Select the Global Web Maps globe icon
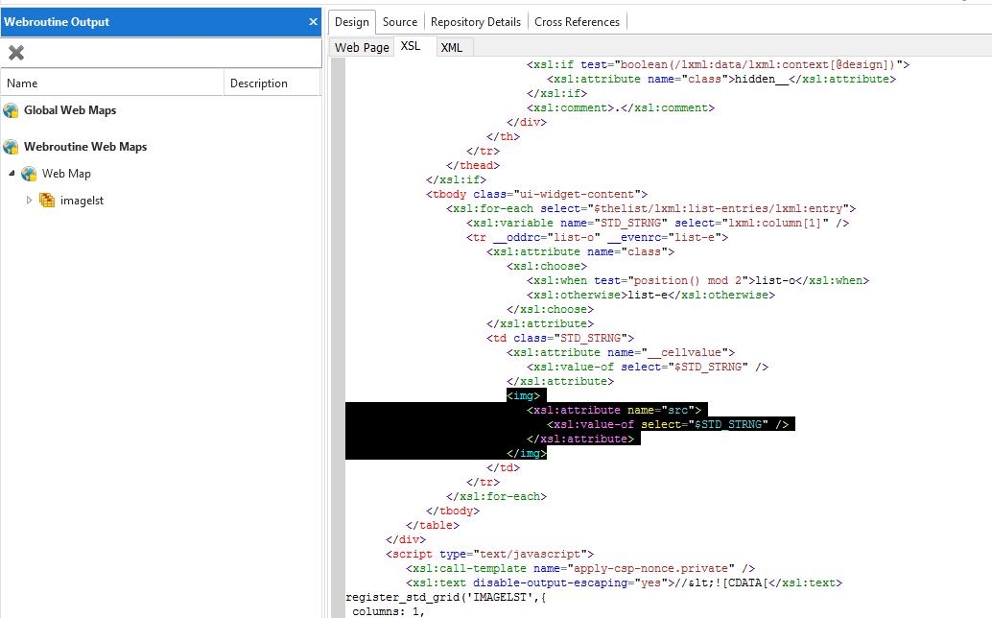 click(x=11, y=110)
